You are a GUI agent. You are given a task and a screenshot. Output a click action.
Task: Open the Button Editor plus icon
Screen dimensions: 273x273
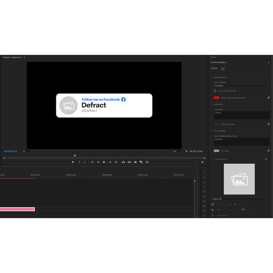point(202,162)
